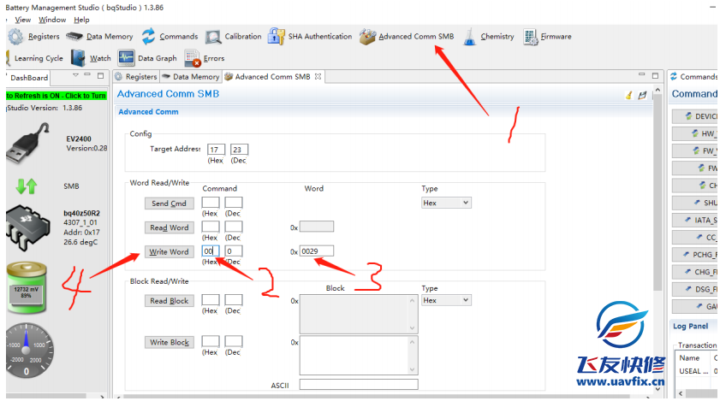Open the Help menu
This screenshot has height=401, width=720.
[x=81, y=20]
